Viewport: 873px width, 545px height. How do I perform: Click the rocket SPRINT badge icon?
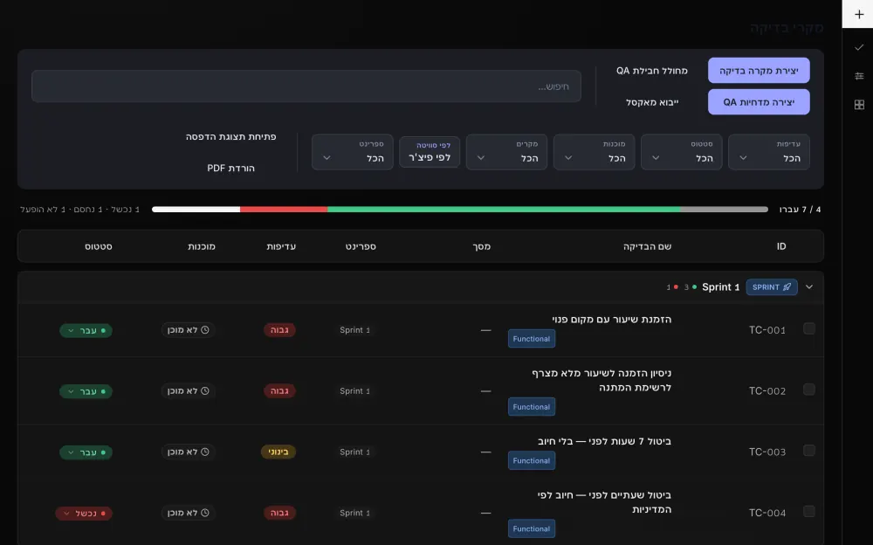(x=787, y=287)
